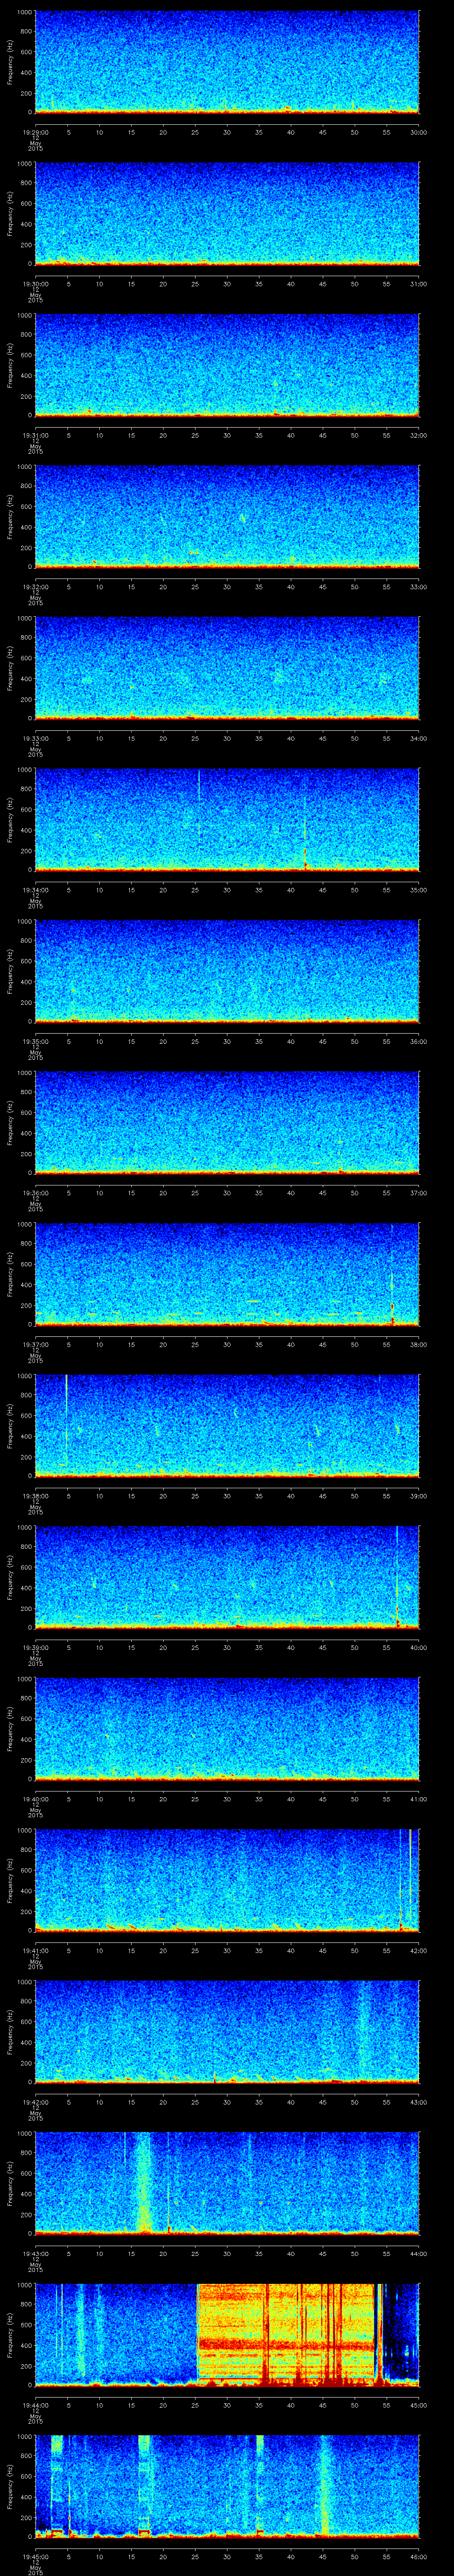This screenshot has width=454, height=2576.
Task: Click the broadband smear near 17 s in the 19:43:00 panel
Action: [x=144, y=2182]
